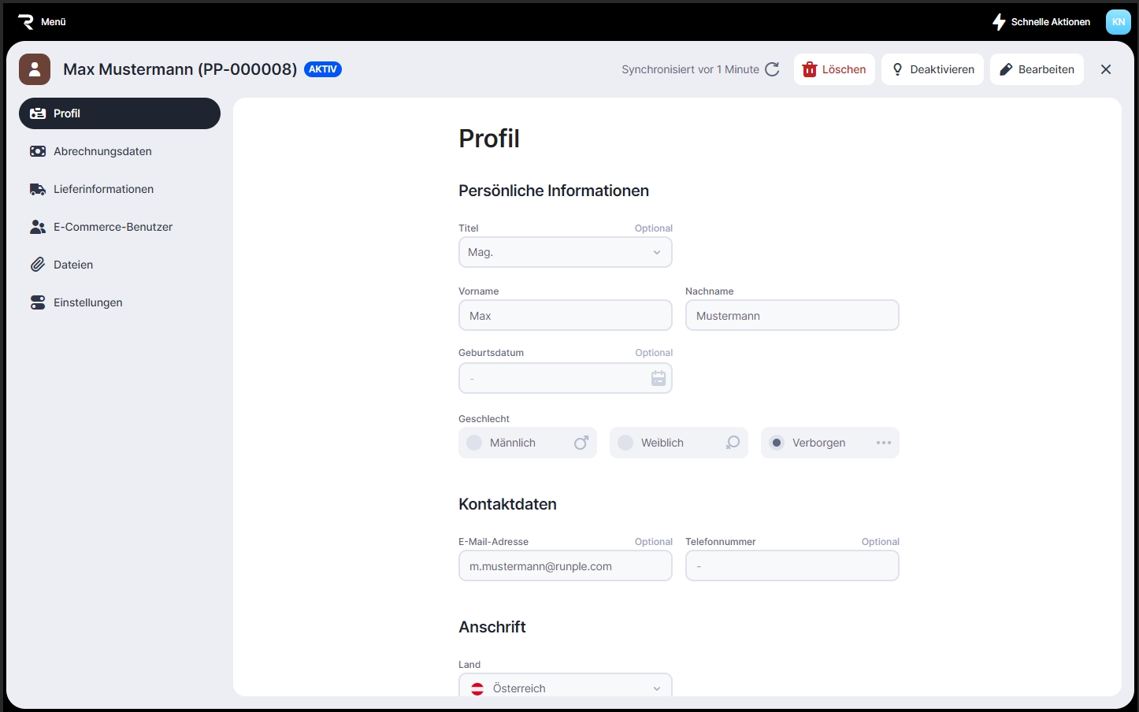This screenshot has width=1139, height=712.
Task: Click the E-Mail-Adresse input field
Action: (565, 566)
